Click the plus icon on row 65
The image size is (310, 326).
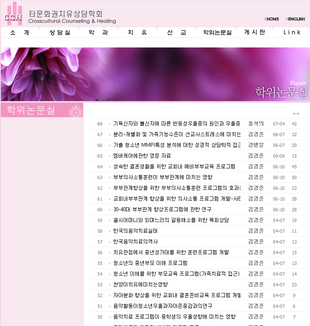pyautogui.click(x=110, y=156)
